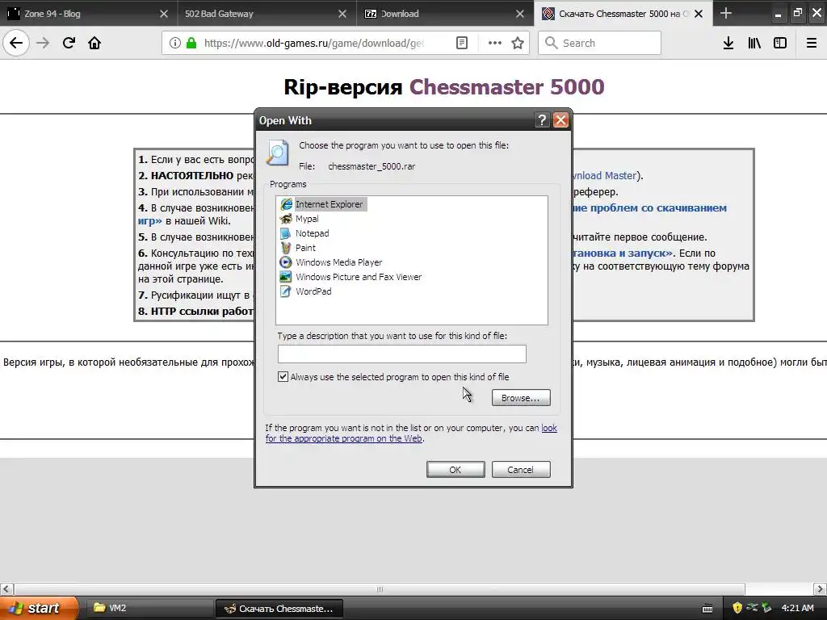Open the downloads arrow panel
The image size is (827, 620).
(728, 44)
